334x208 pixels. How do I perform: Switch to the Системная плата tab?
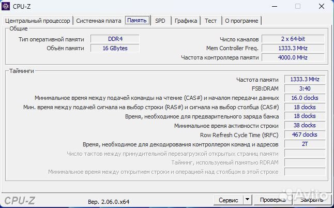coord(99,21)
